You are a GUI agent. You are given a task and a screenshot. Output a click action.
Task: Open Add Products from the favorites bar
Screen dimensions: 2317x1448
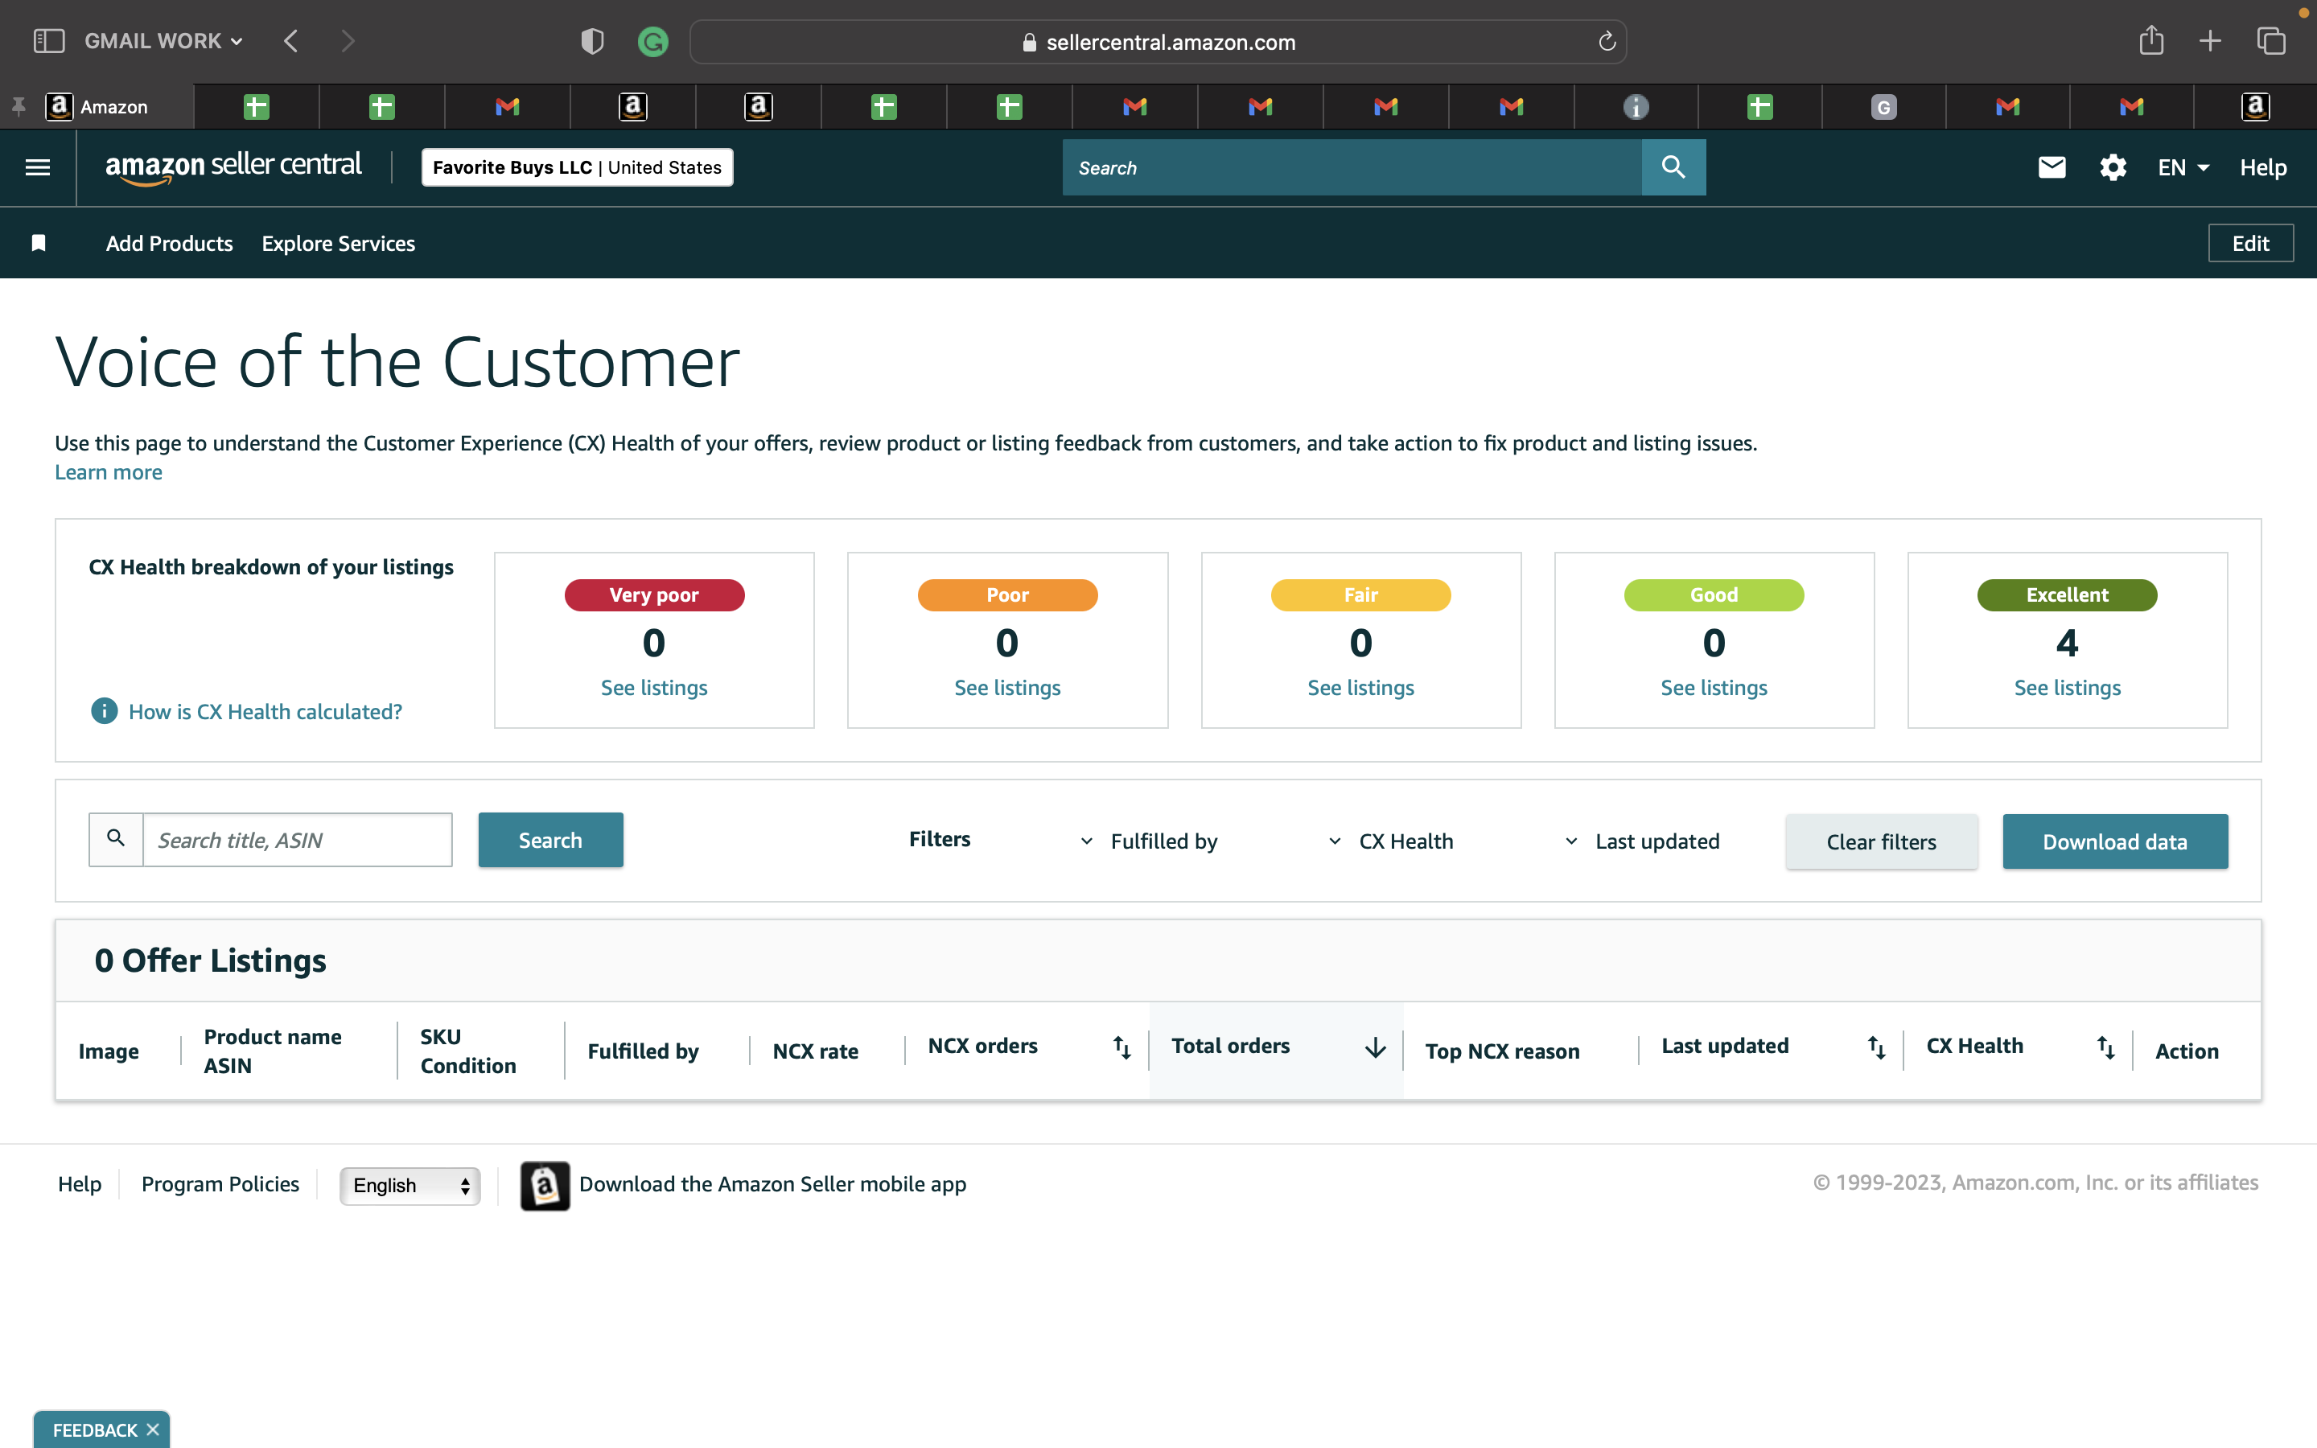point(170,243)
